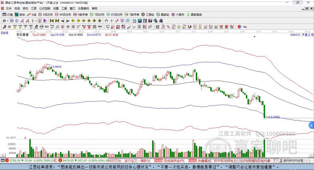Select the zigzag wave line tool
Screen dimensions: 314x170
click(x=134, y=27)
